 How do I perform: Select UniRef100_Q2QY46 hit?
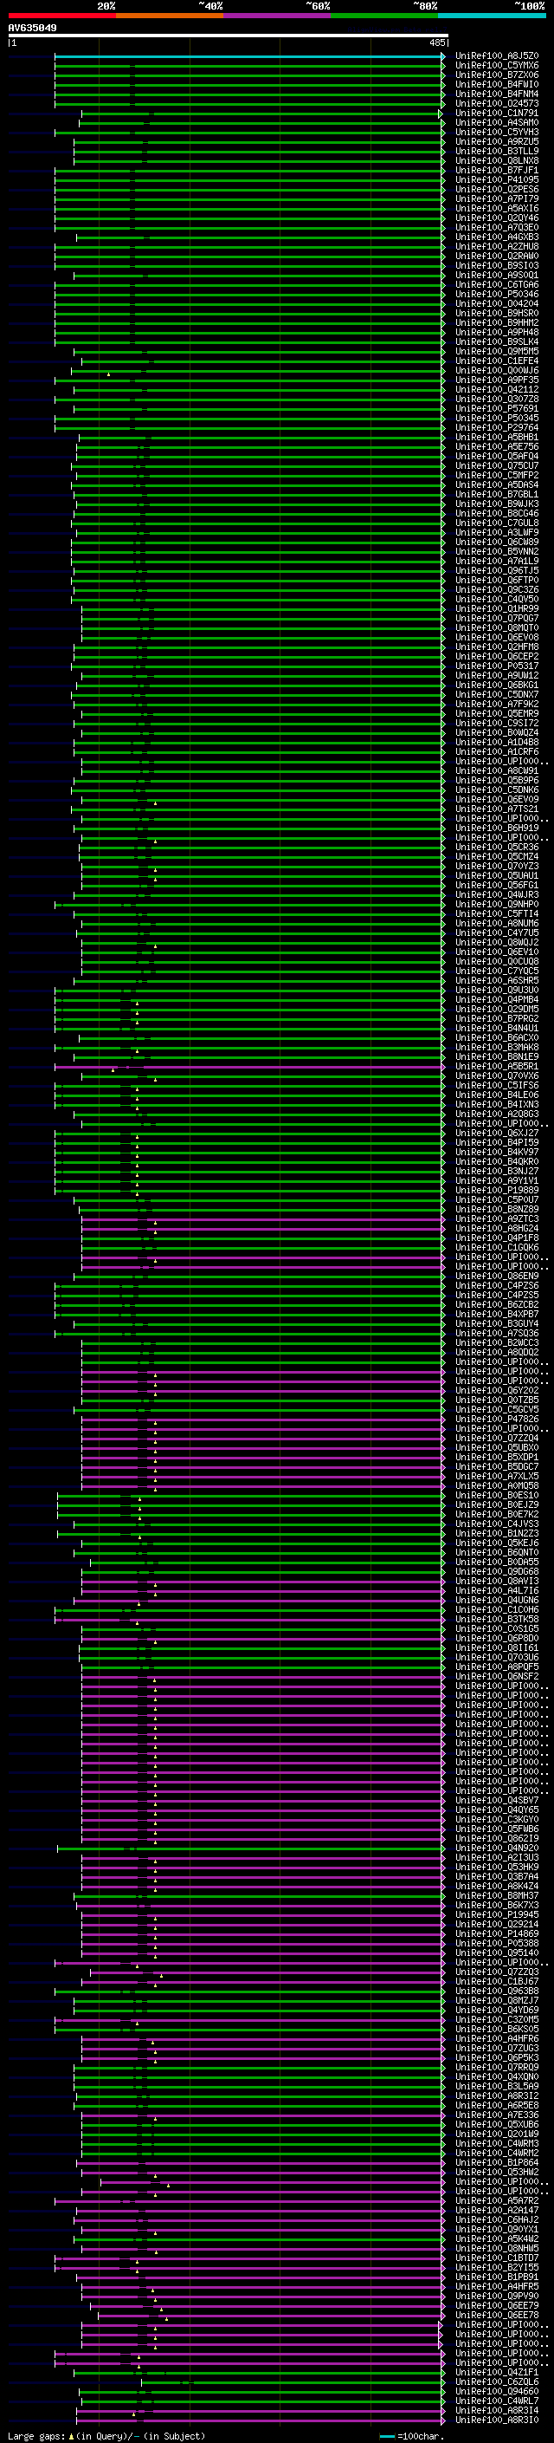click(497, 218)
